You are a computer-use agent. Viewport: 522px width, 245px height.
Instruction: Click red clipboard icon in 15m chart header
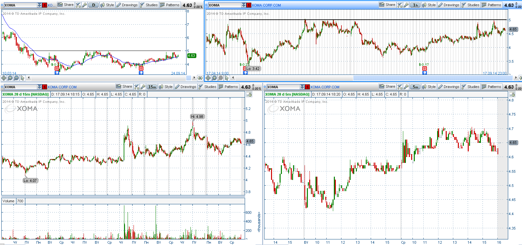[45, 87]
